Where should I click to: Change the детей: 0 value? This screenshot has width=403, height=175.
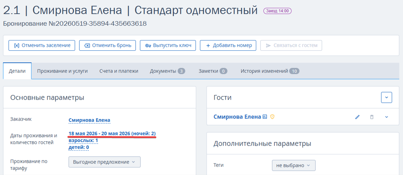click(x=79, y=148)
